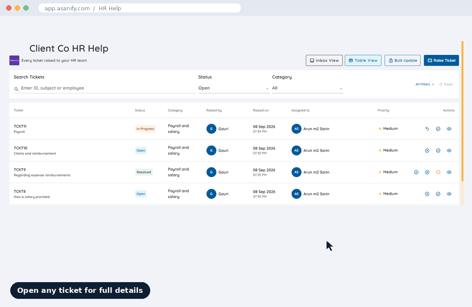Reset the ticket filters
Viewport: 472px width, 307px height.
(x=446, y=84)
